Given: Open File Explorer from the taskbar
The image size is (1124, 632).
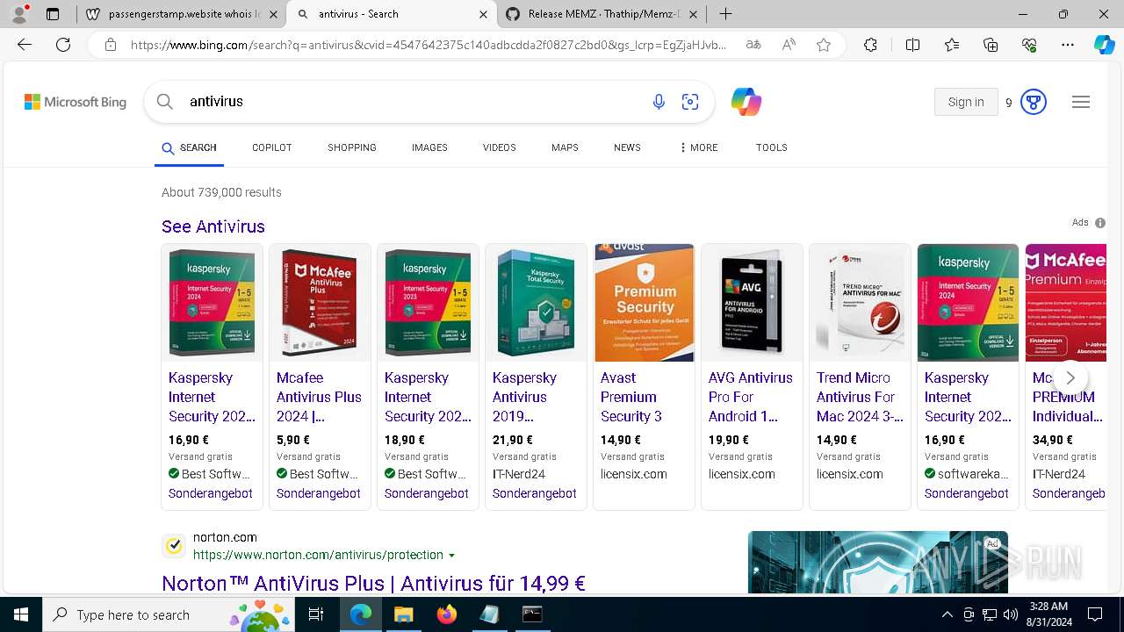Looking at the screenshot, I should click(x=403, y=614).
